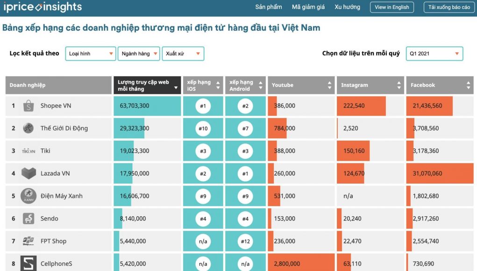The image size is (477, 271).
Task: Sort table by xếp hạng iOS column
Action: [x=203, y=85]
